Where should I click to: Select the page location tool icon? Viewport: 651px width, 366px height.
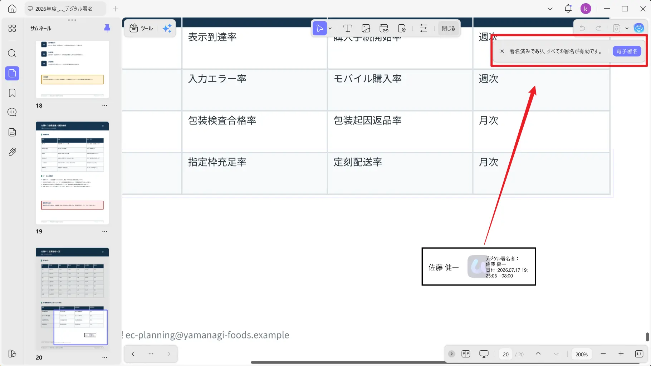pos(402,28)
